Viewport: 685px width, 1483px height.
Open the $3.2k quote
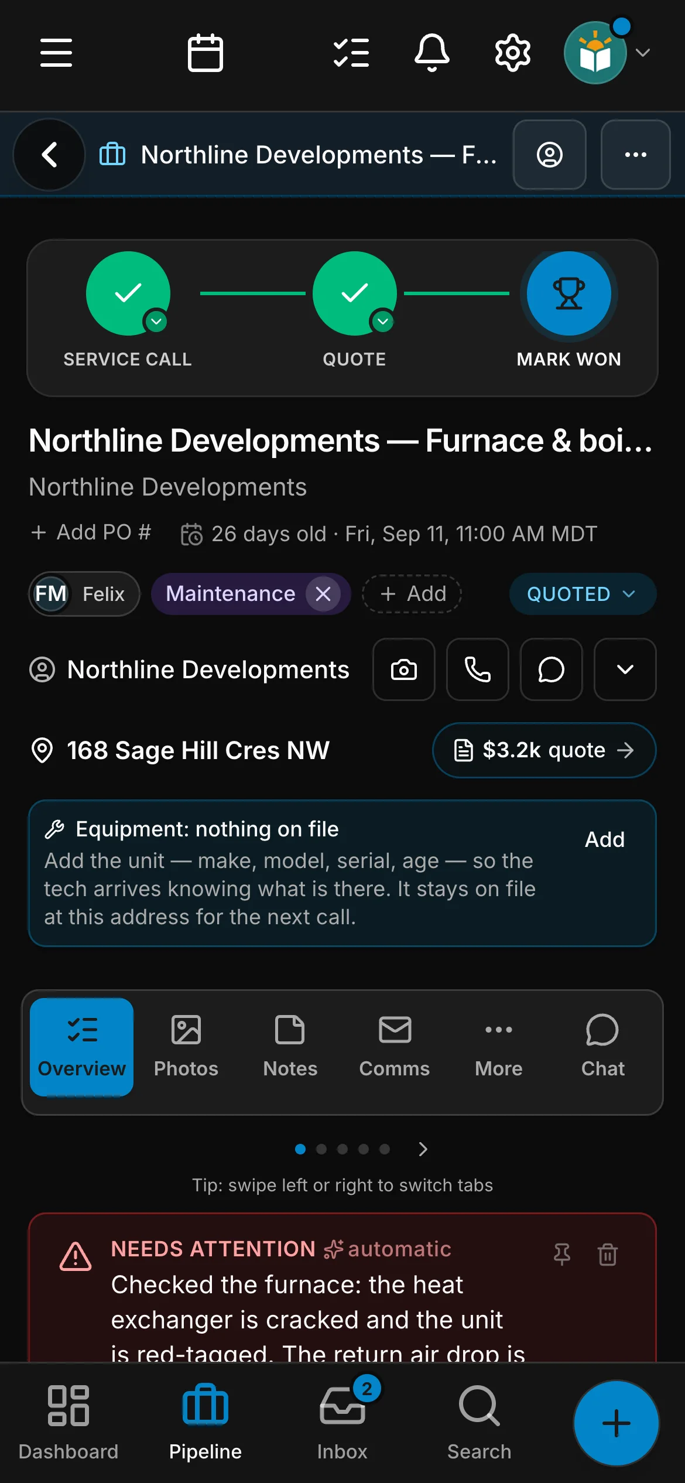544,750
